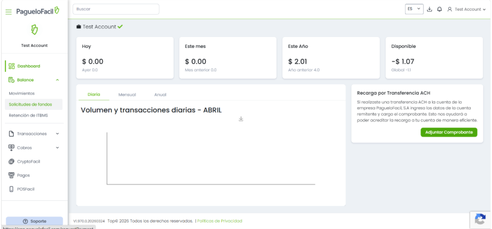Expand the Transacciones submenu

click(x=57, y=134)
